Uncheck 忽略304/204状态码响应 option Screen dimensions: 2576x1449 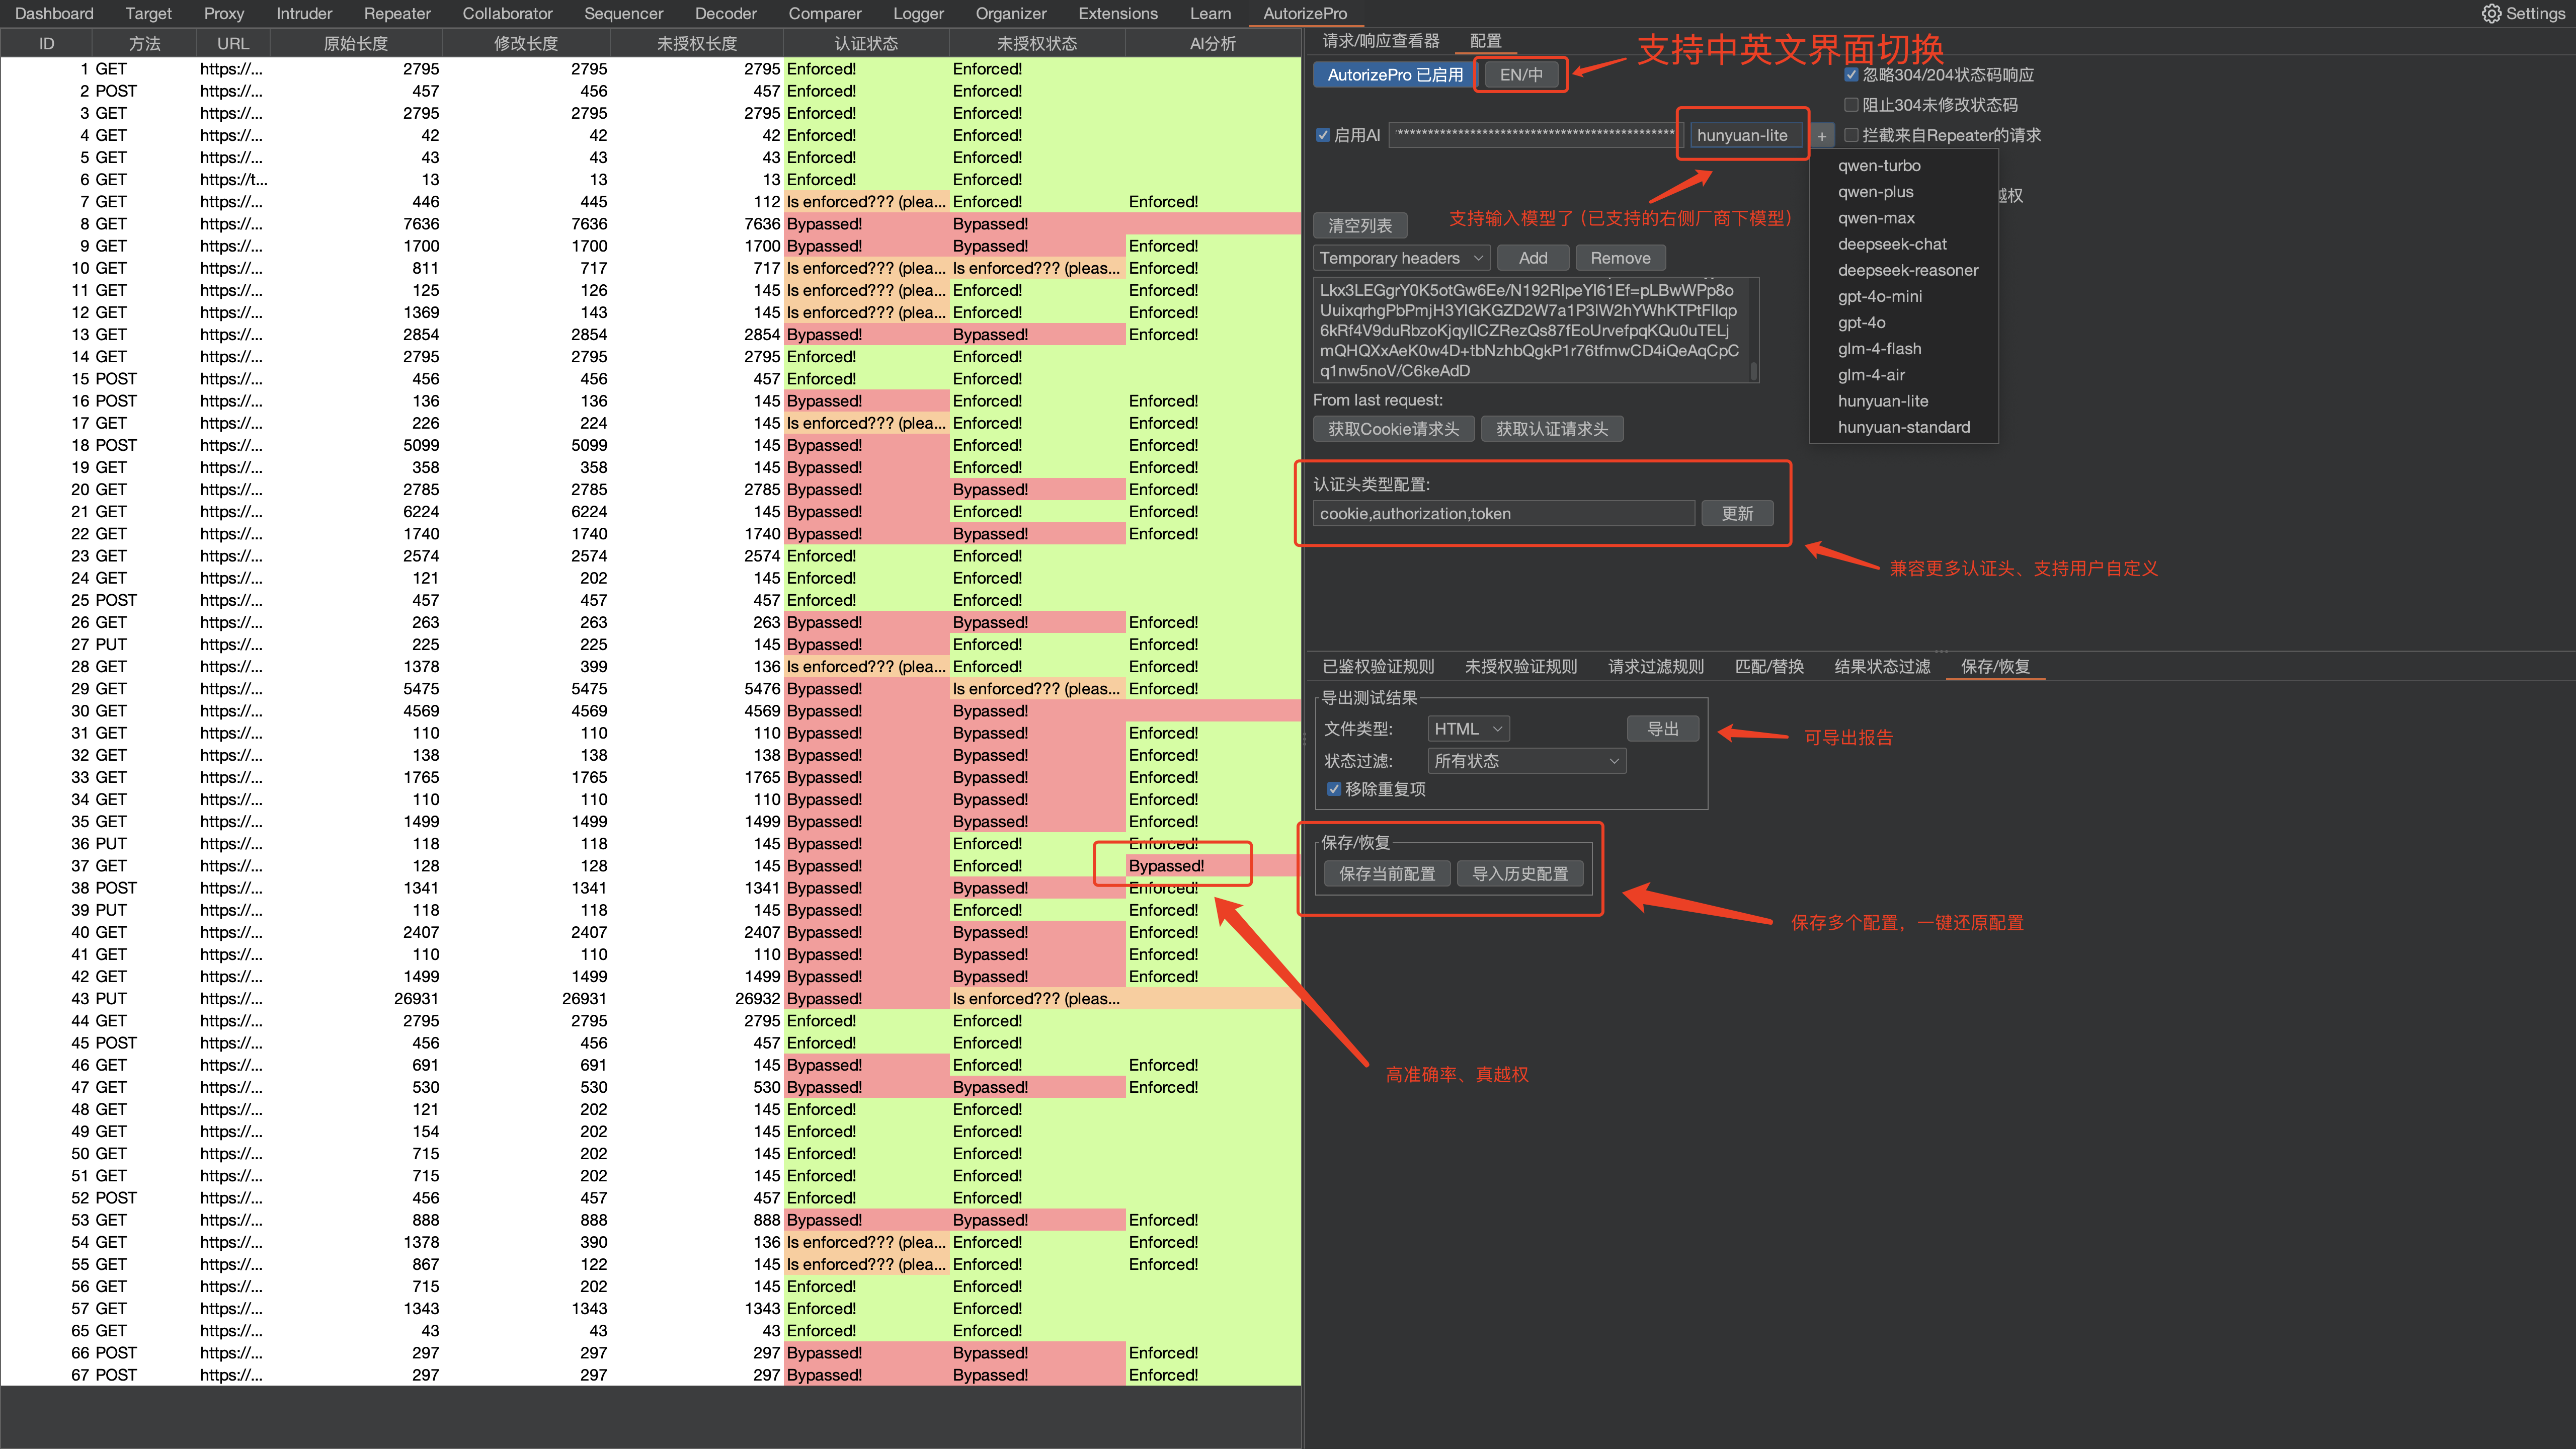(1851, 75)
